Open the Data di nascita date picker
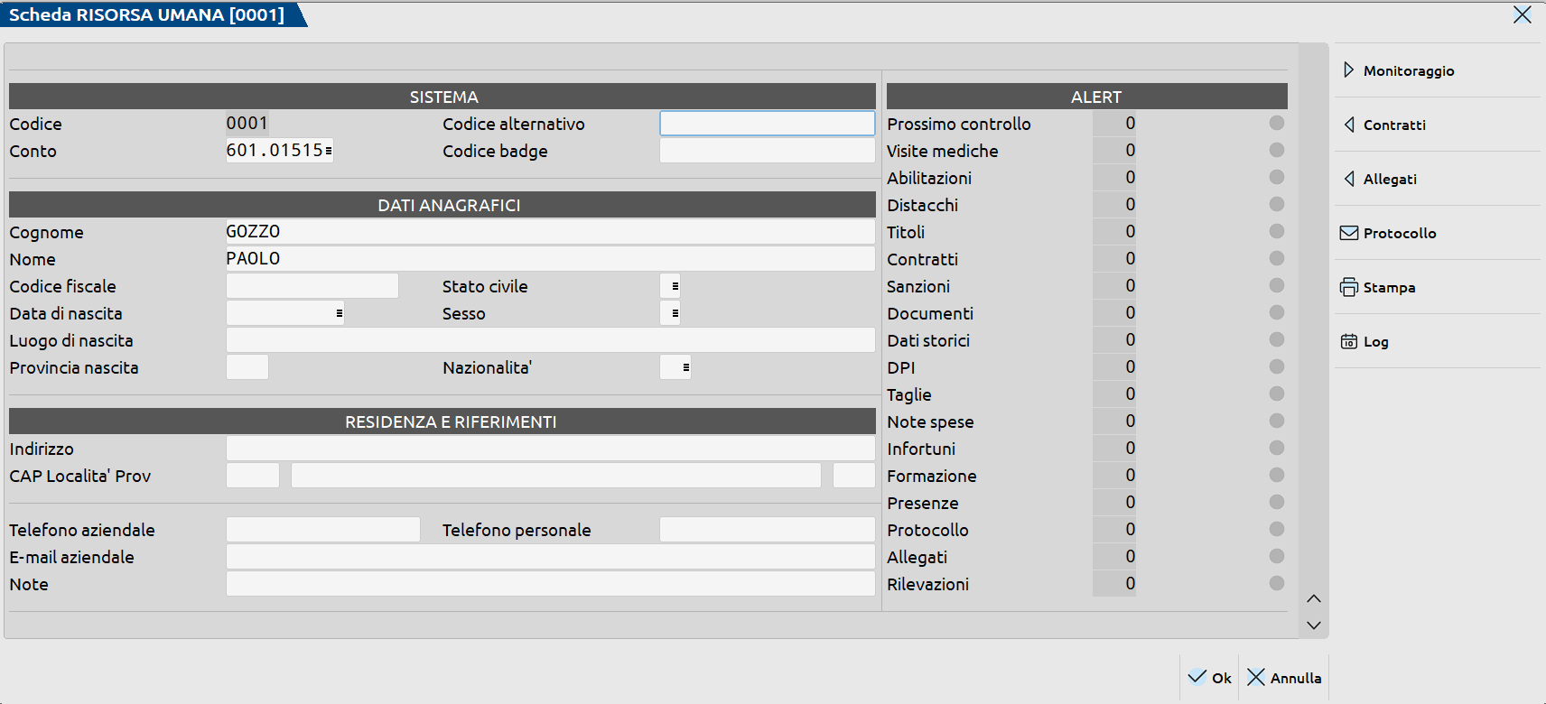 [x=339, y=313]
